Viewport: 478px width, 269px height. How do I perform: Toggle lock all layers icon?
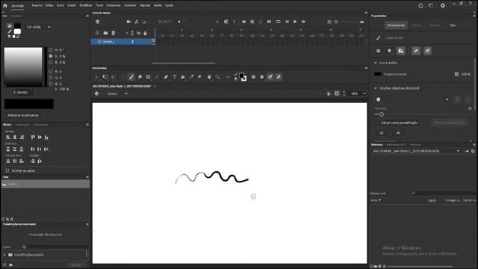pos(145,33)
